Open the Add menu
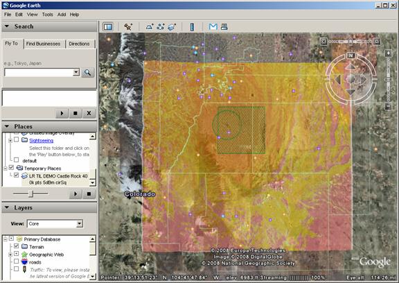The height and width of the screenshot is (283, 399). (x=62, y=15)
